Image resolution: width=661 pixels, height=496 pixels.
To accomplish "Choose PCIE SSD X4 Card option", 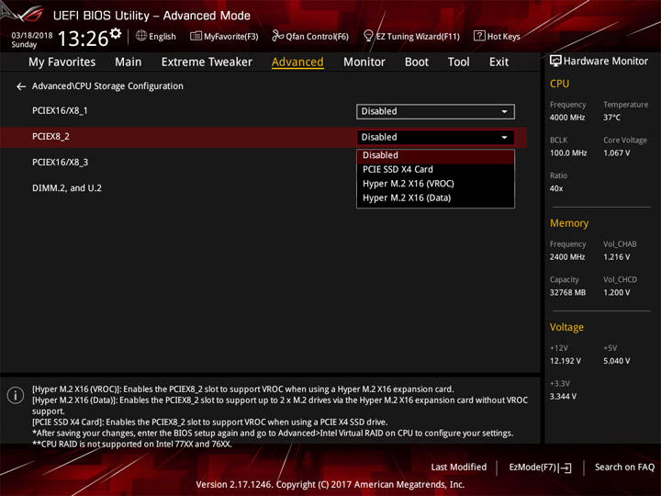I will [435, 170].
